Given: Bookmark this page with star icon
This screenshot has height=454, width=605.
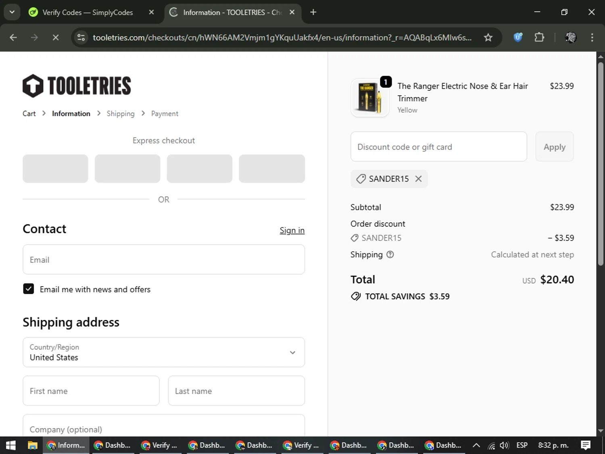Looking at the screenshot, I should pos(488,38).
